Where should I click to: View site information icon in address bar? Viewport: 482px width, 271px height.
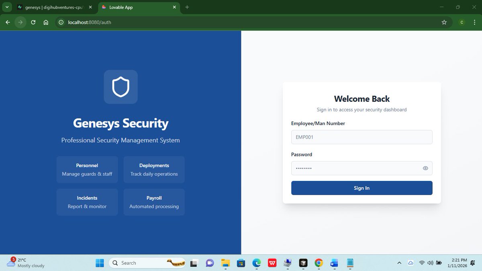[x=61, y=23]
